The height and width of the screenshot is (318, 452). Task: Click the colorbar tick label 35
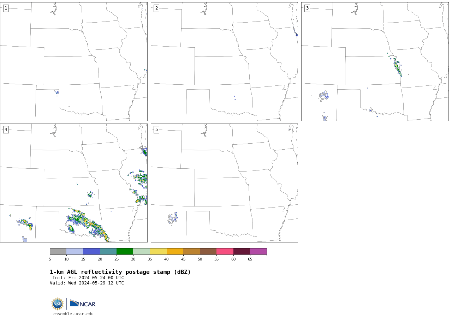click(x=150, y=259)
